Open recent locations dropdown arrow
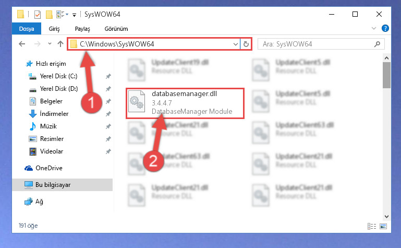401x248 pixels. tap(50, 44)
